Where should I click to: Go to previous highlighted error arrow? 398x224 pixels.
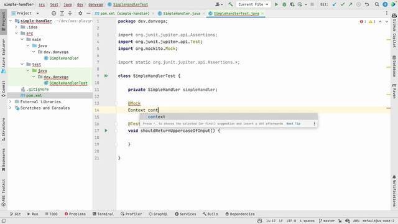(x=380, y=22)
